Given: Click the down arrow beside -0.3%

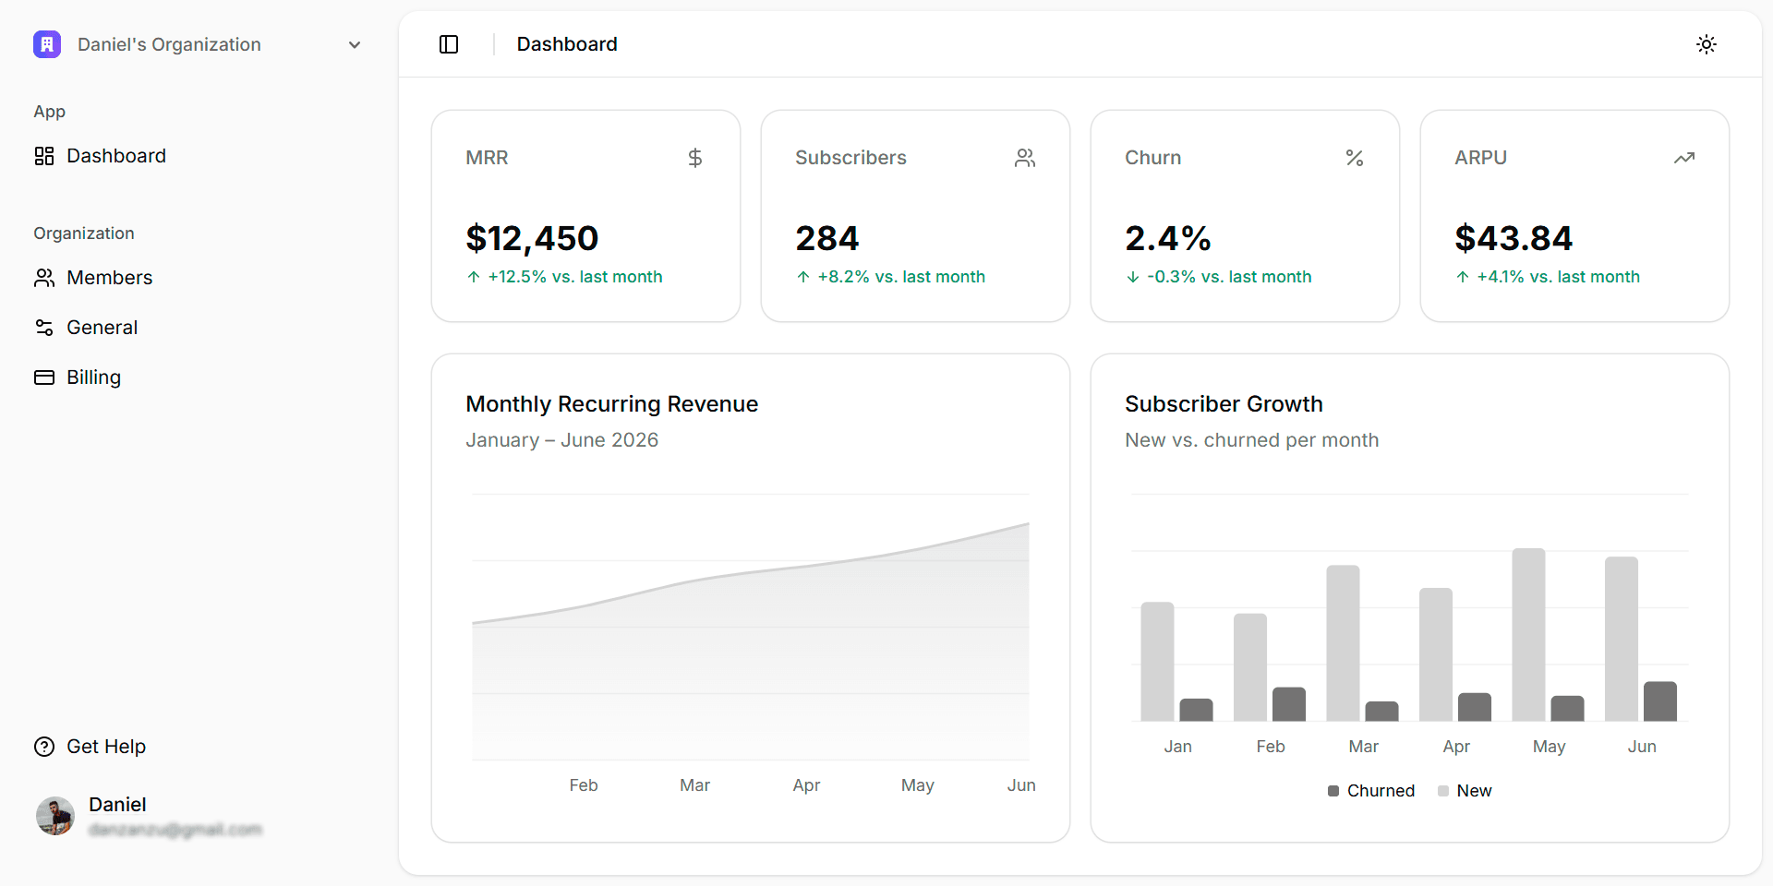Looking at the screenshot, I should coord(1133,277).
